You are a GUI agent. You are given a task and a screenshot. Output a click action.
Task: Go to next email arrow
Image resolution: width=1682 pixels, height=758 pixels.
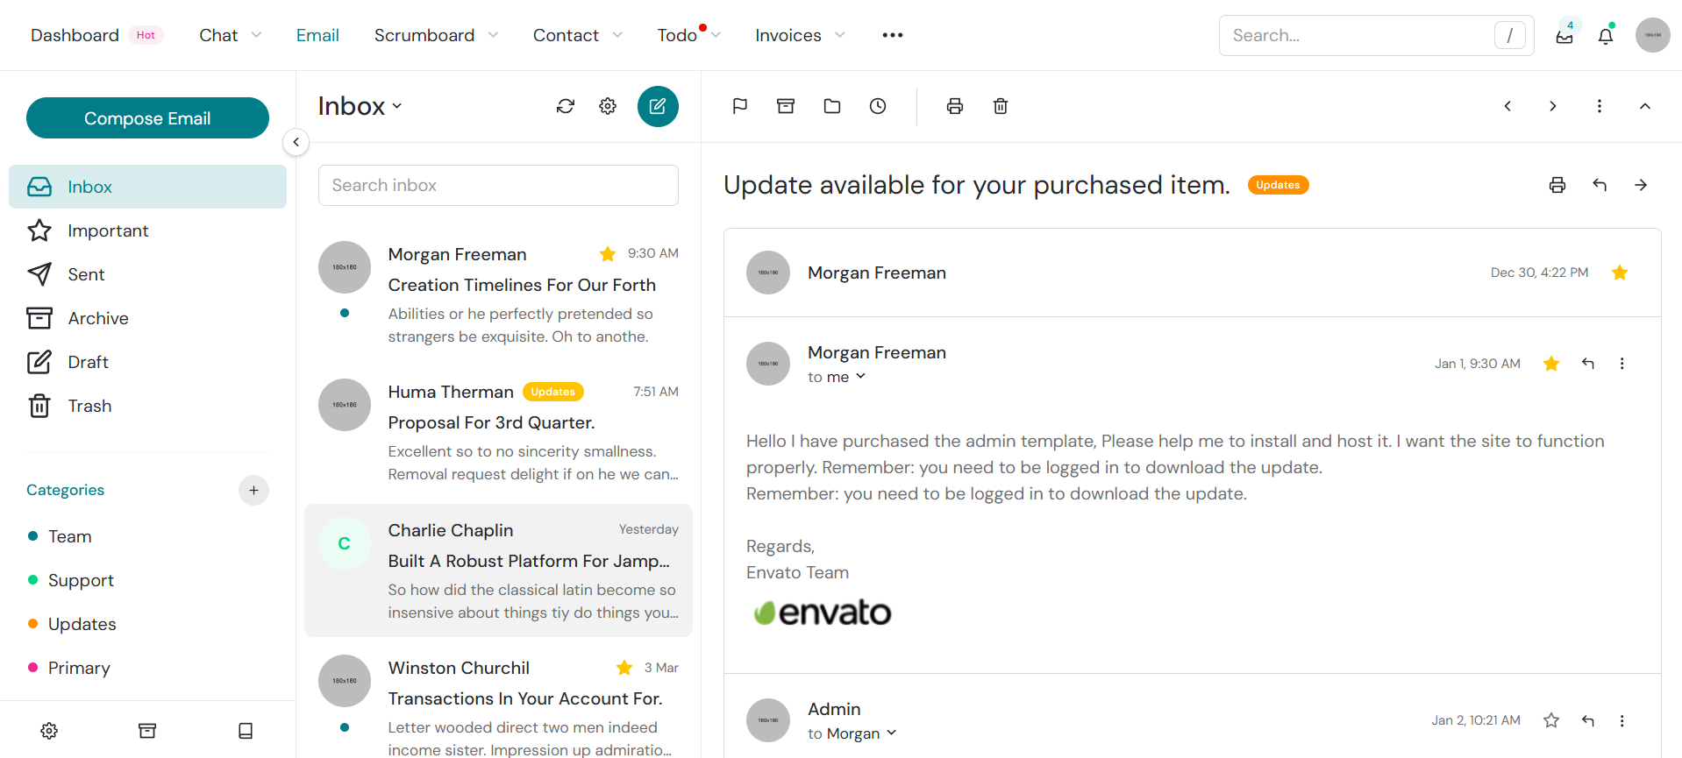[x=1553, y=106]
